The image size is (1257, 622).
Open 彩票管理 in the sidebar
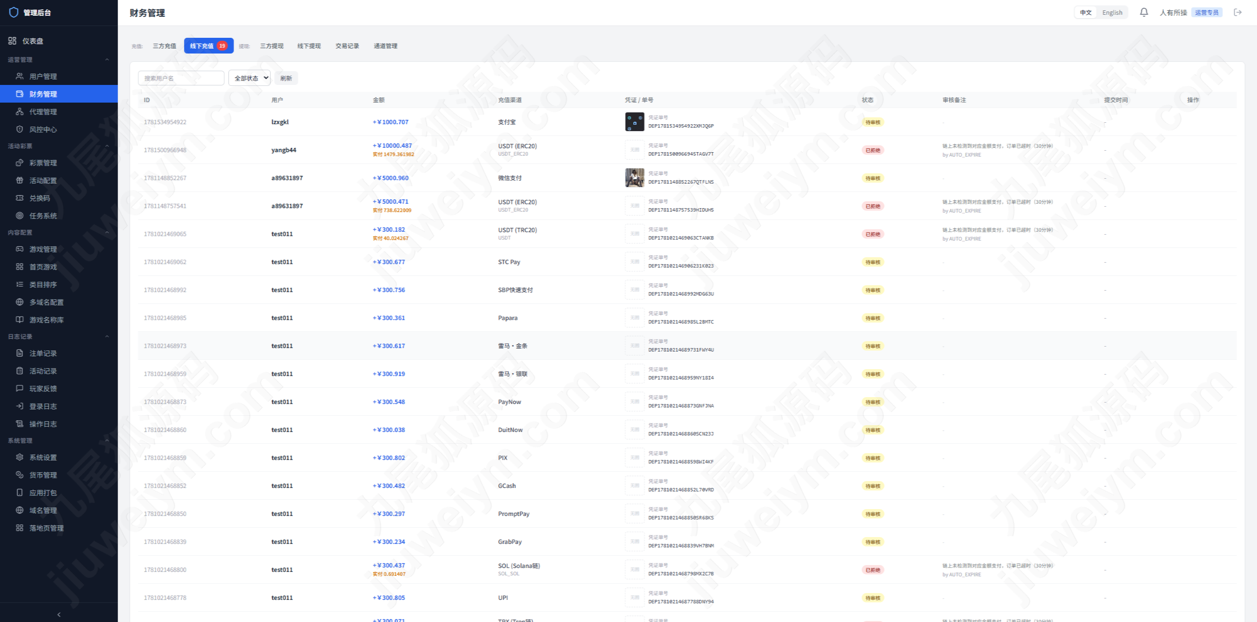pos(59,162)
